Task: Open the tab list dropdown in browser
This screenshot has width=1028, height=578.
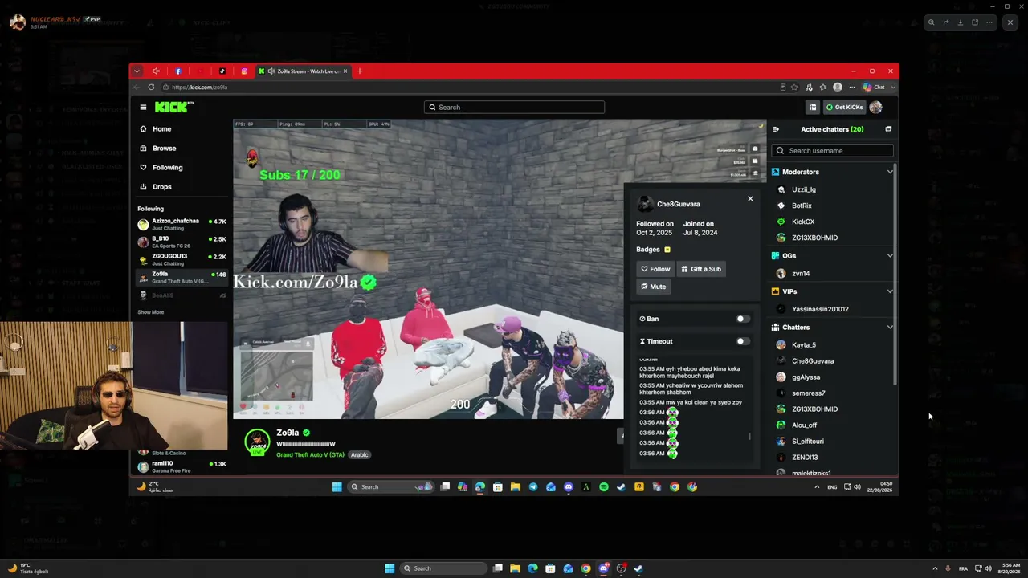Action: click(x=137, y=71)
